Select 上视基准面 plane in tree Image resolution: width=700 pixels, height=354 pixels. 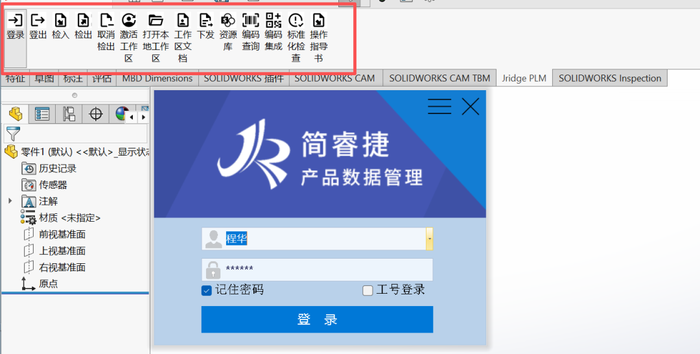pyautogui.click(x=54, y=251)
